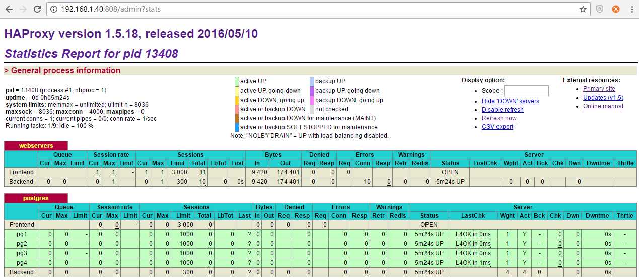639x280 pixels.
Task: Click the not checked grey swatch
Action: pos(312,109)
